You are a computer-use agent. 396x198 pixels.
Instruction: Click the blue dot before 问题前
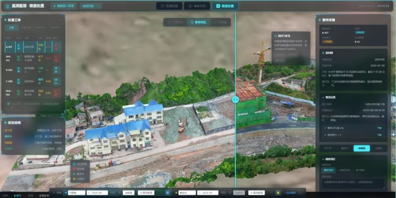[66, 193]
